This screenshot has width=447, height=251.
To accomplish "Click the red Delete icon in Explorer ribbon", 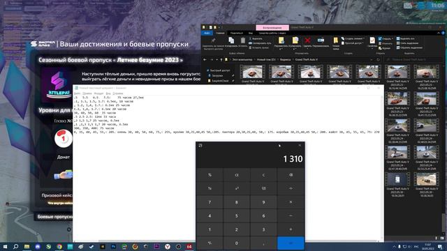I will [x=307, y=40].
